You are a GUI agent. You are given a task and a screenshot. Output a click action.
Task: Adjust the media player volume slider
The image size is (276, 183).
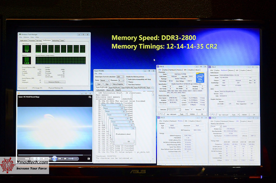pos(73,158)
